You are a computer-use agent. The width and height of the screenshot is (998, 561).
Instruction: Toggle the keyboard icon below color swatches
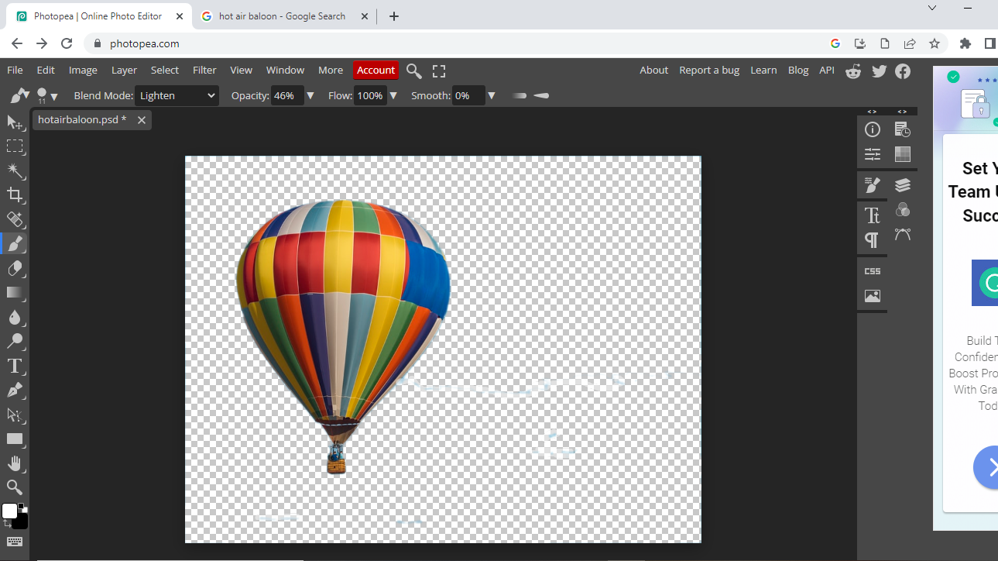pos(15,541)
